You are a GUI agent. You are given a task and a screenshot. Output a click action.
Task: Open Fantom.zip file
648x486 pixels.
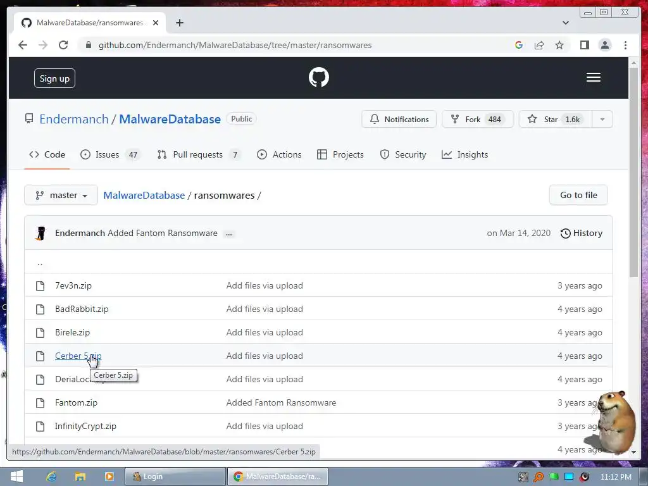pos(76,402)
